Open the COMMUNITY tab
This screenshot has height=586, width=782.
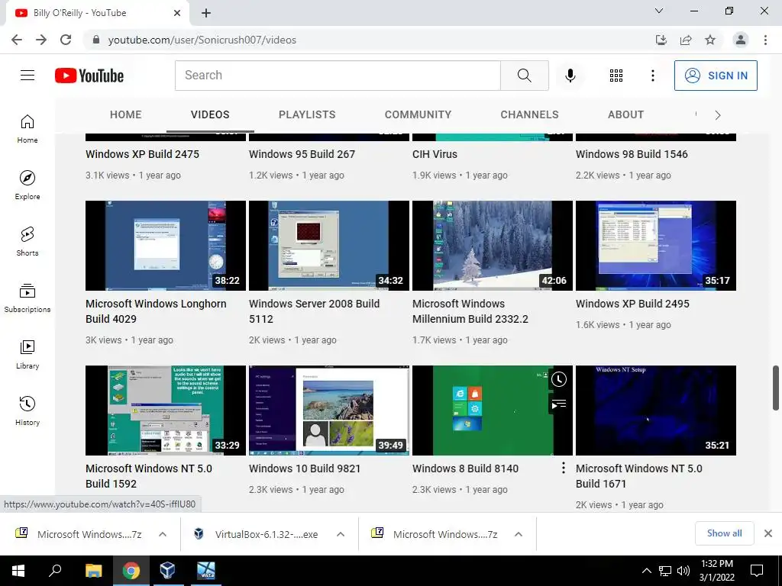coord(418,114)
